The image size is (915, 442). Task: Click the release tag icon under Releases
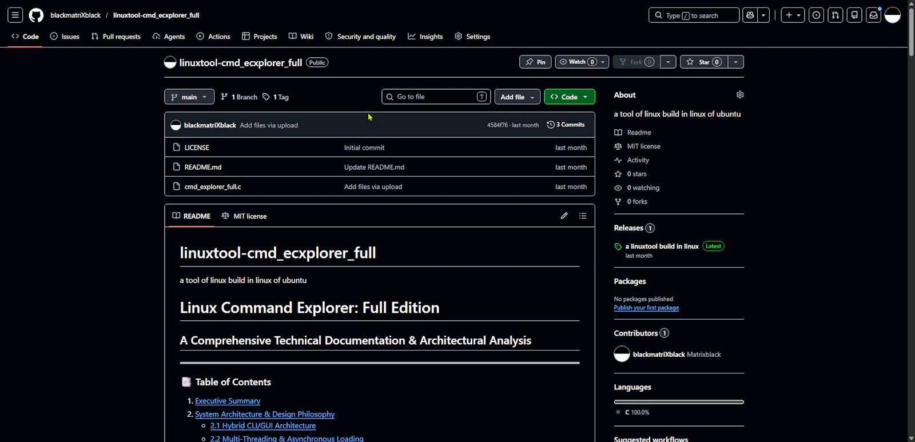(618, 246)
